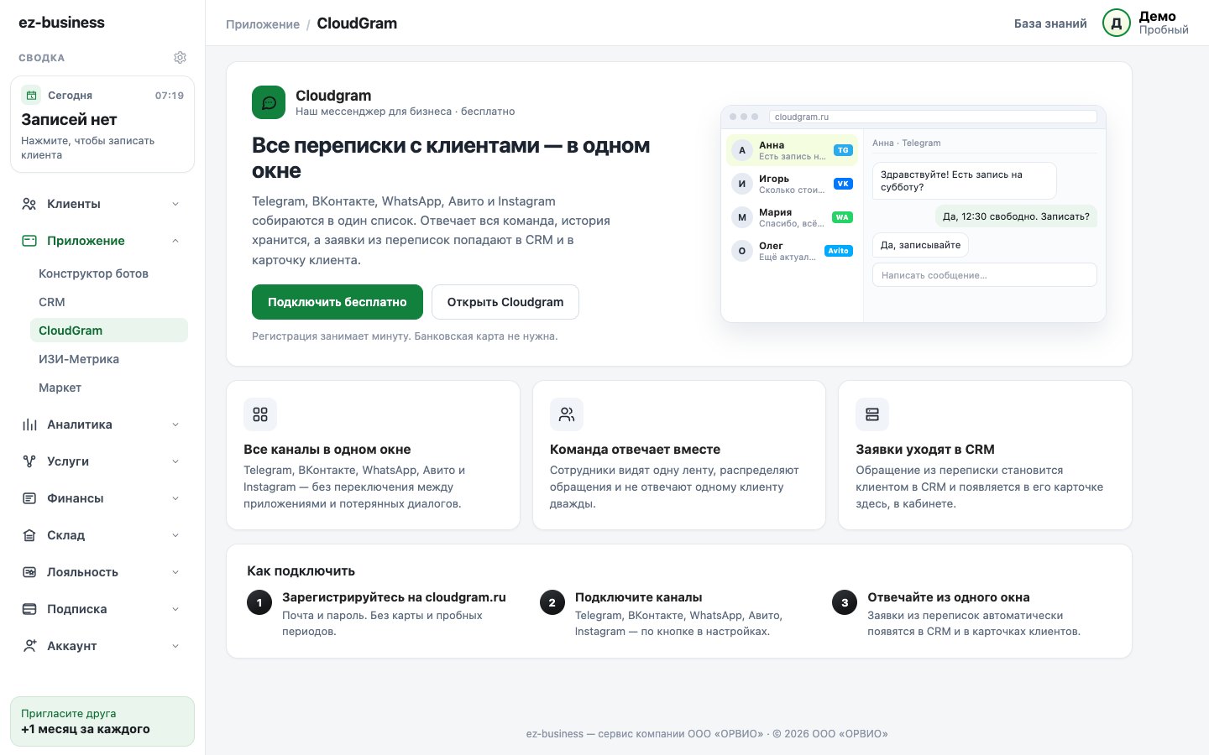Open the Демо profile avatar
This screenshot has height=755, width=1209.
tap(1117, 23)
